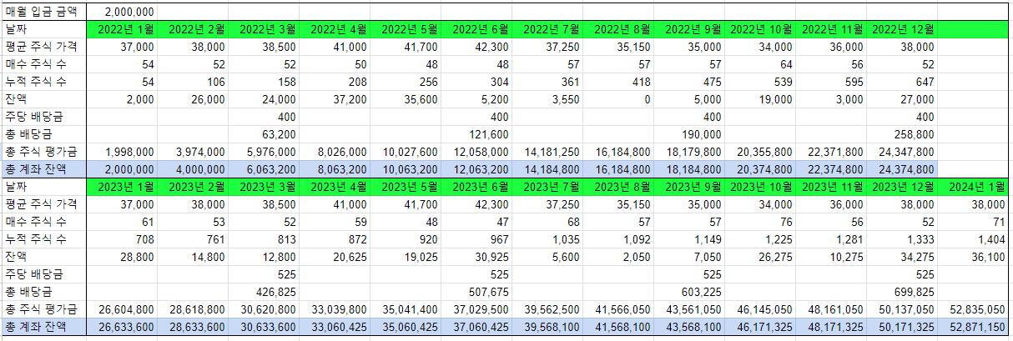Click the 2022년 10월 purchased shares cell 64
This screenshot has height=341, width=1013.
point(760,64)
